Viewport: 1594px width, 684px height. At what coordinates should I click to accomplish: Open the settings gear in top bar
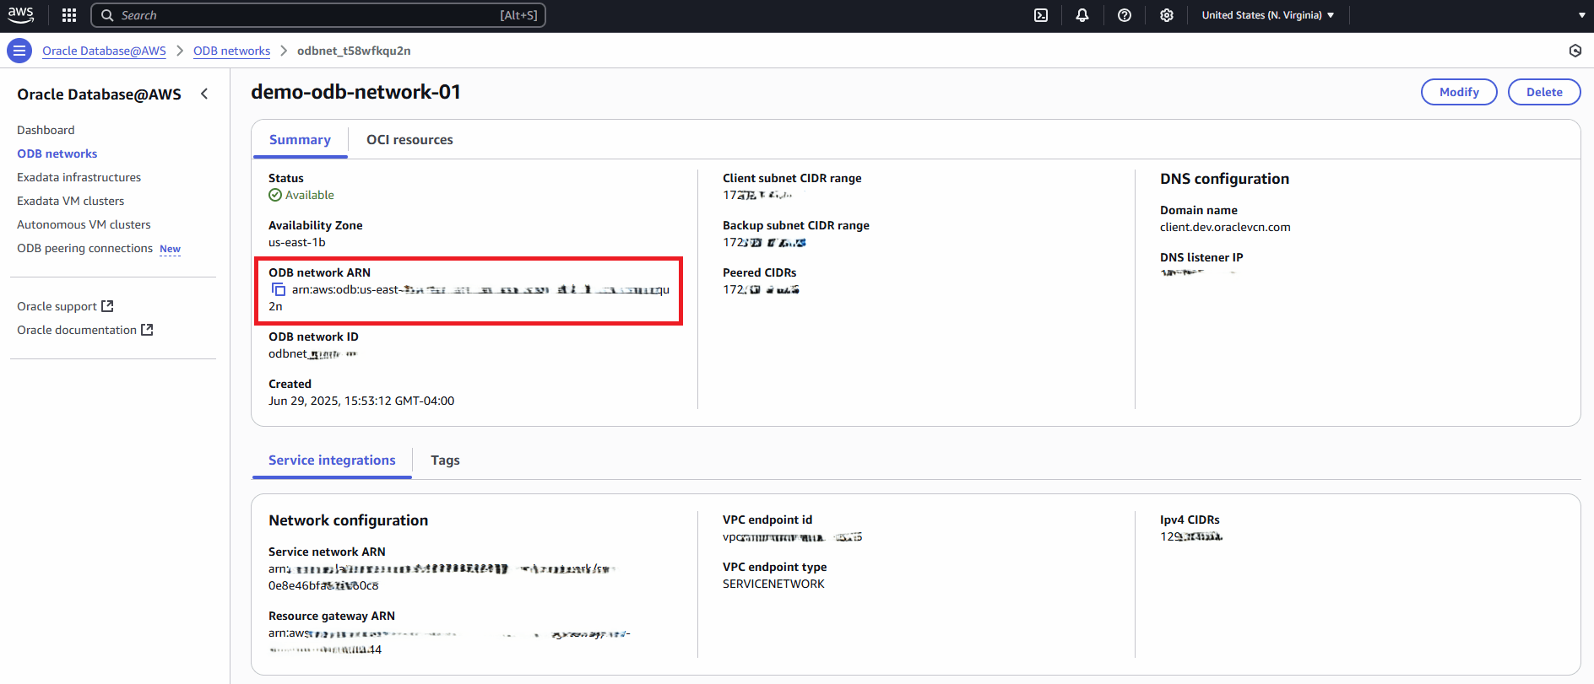coord(1166,15)
